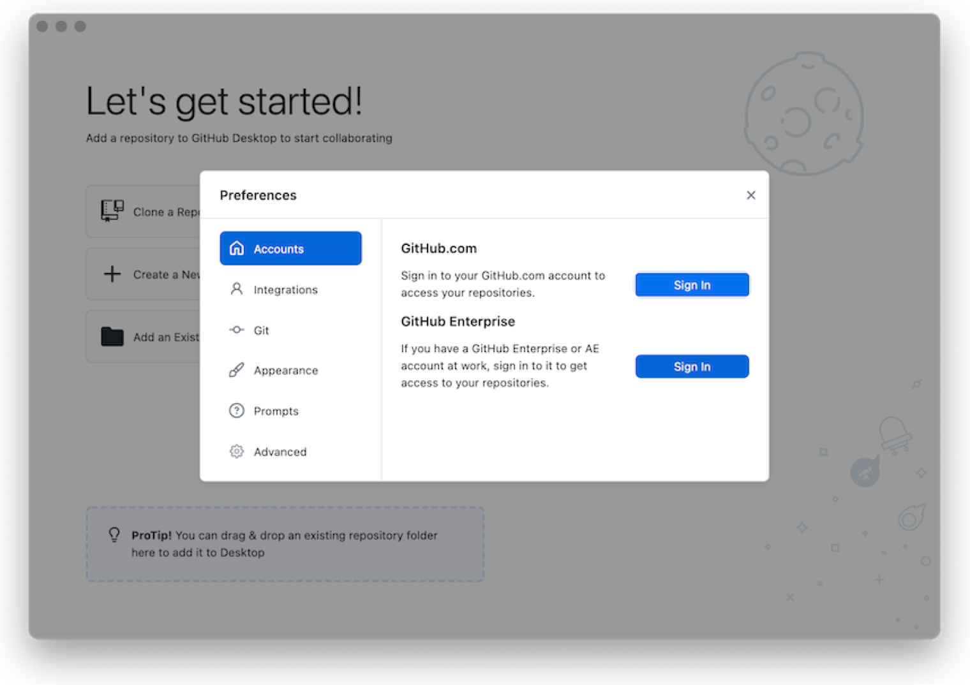This screenshot has width=970, height=685.
Task: Sign in to GitHub.com account
Action: coord(692,285)
